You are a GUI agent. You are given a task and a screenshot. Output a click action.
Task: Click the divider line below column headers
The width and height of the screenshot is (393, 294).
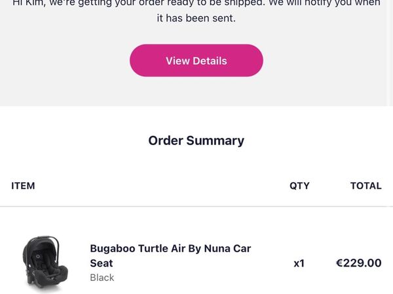(196, 206)
